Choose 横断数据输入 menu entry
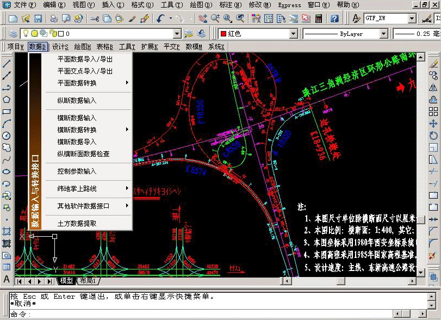 click(x=77, y=118)
